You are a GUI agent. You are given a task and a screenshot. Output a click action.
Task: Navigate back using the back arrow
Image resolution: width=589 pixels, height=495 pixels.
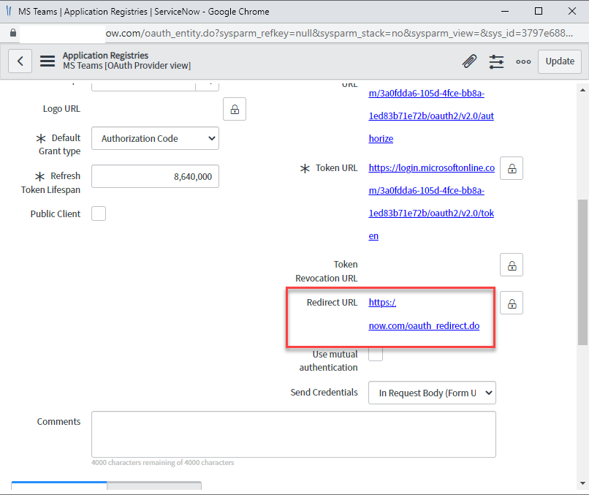(20, 61)
